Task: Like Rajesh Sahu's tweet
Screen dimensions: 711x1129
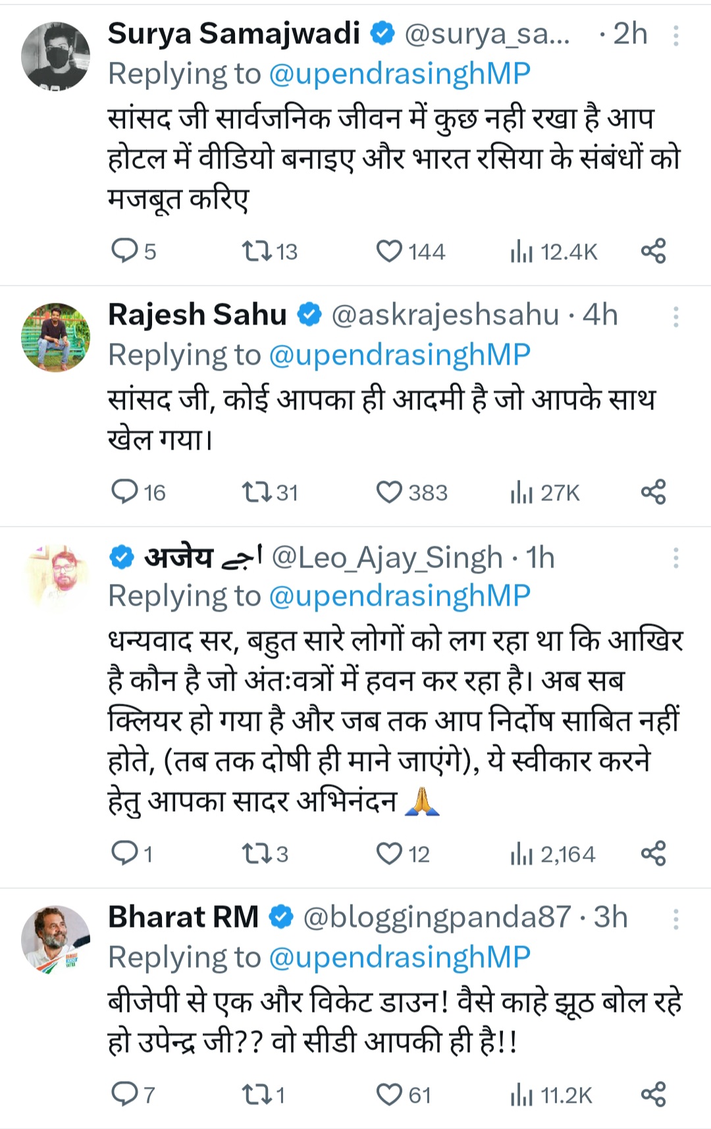Action: [389, 492]
